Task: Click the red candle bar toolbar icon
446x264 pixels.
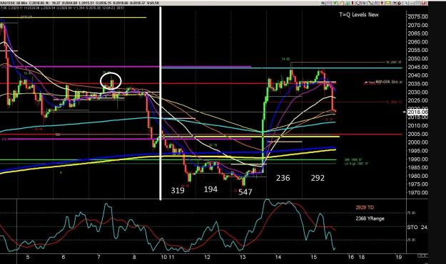Action: click(x=353, y=3)
